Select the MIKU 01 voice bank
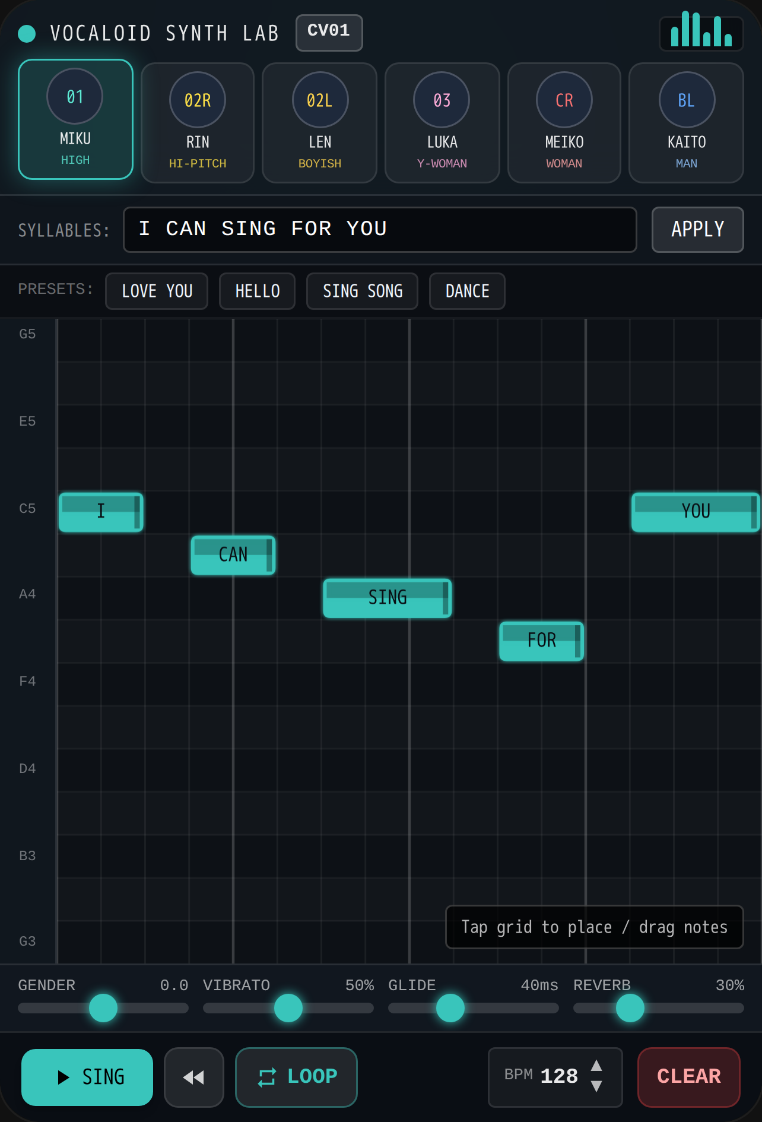The height and width of the screenshot is (1122, 762). click(x=75, y=119)
